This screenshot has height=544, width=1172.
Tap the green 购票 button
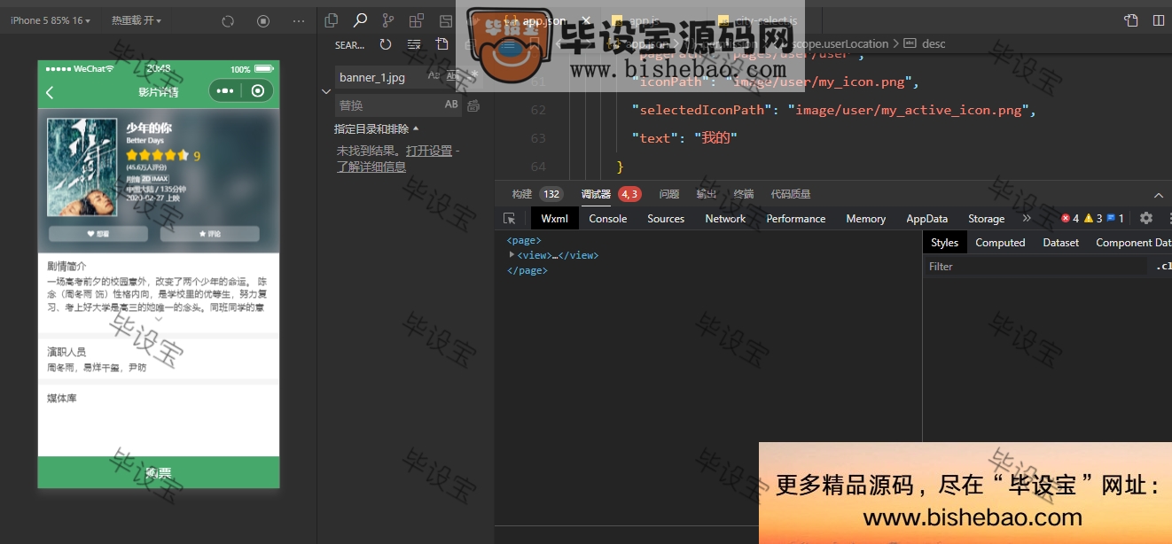[x=159, y=473]
